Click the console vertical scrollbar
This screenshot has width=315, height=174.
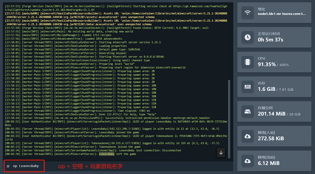point(229,118)
